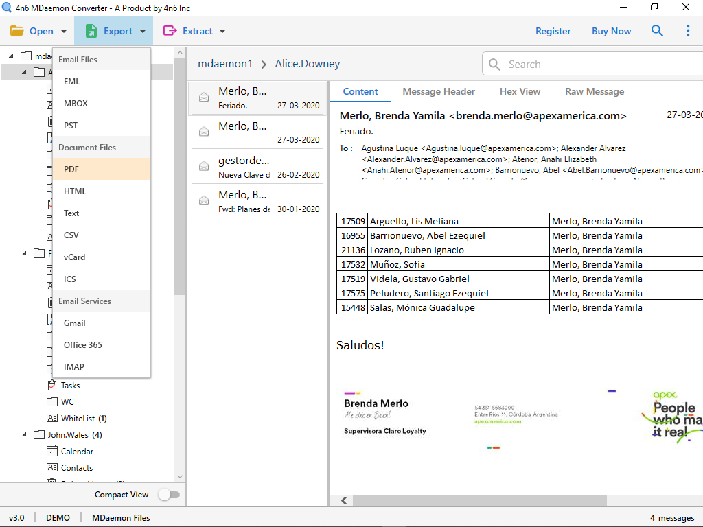Select MBOX export format

pyautogui.click(x=102, y=103)
